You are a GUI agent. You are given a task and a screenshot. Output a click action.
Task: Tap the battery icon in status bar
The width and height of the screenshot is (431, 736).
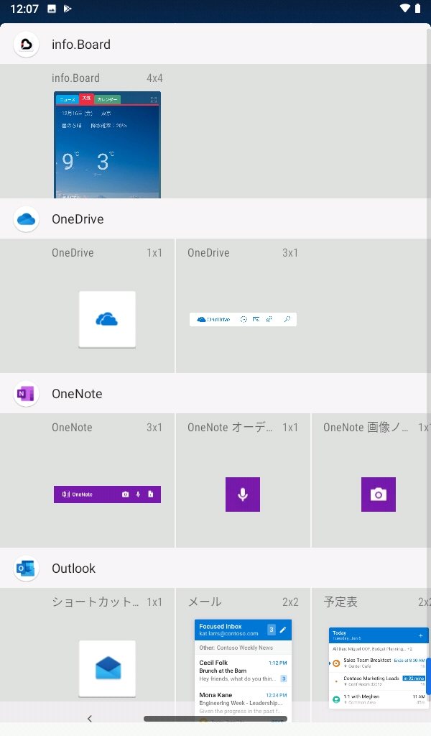coord(418,9)
